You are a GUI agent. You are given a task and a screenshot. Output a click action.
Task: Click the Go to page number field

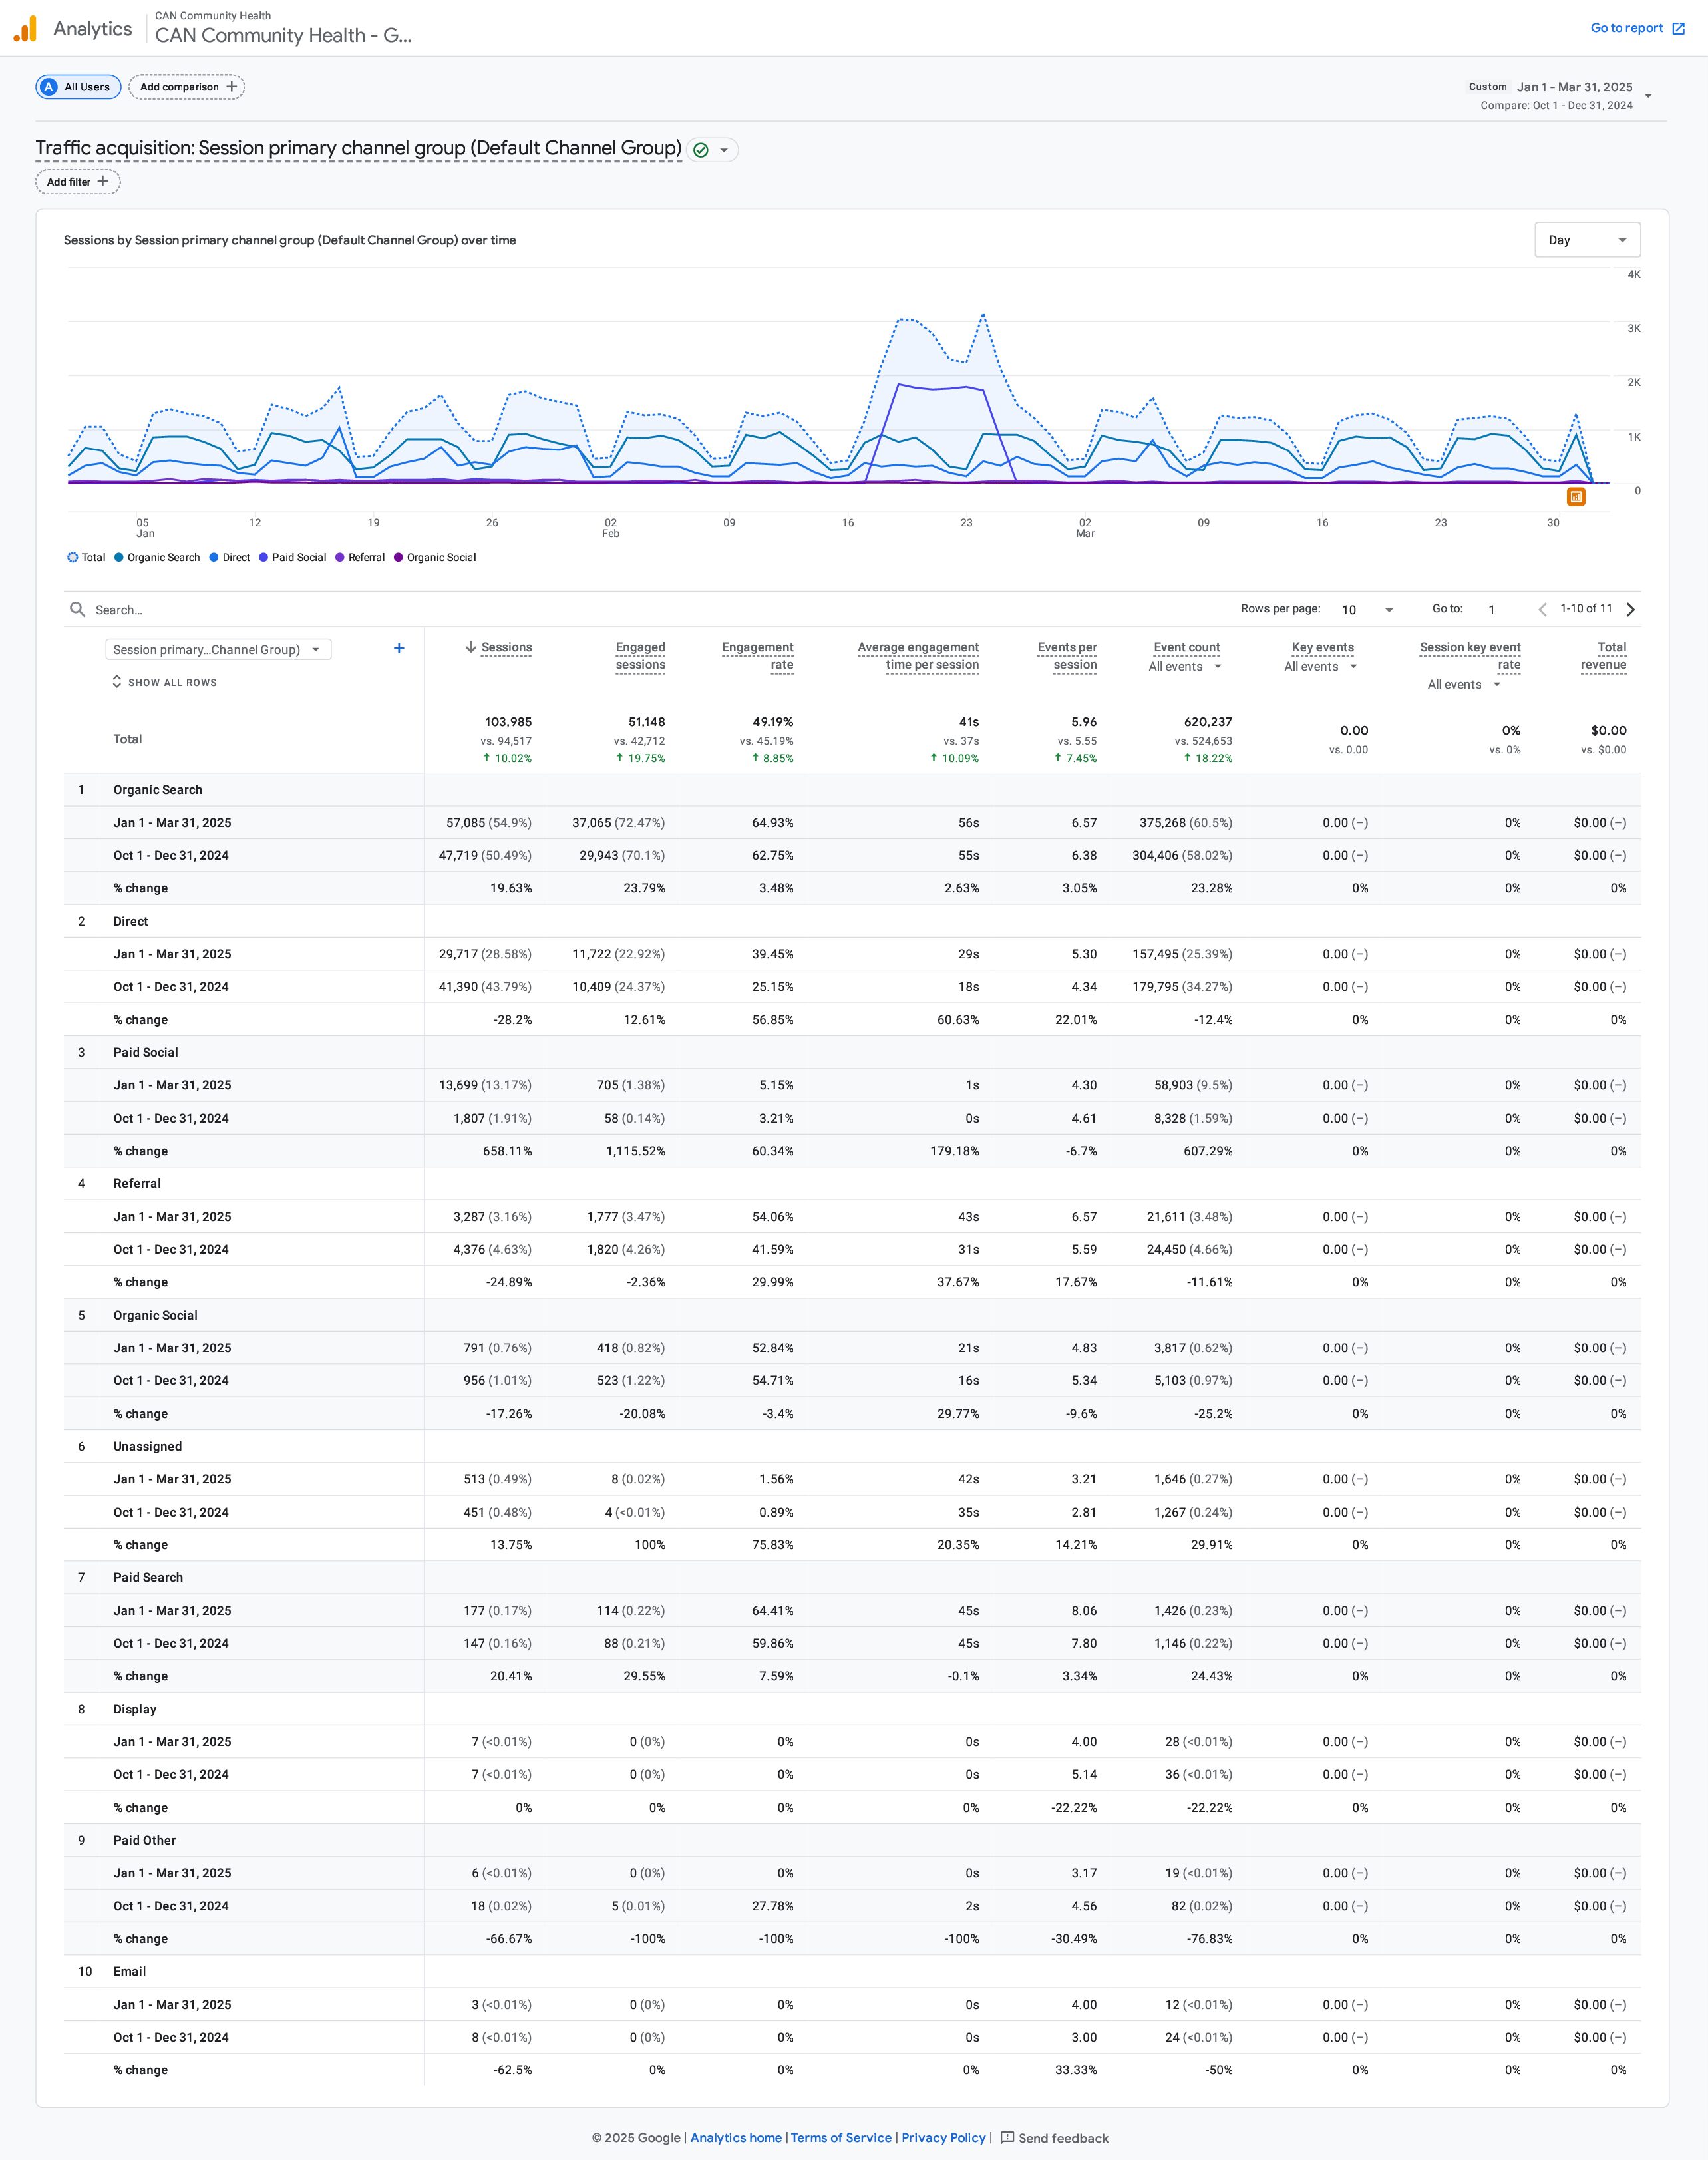(1491, 609)
